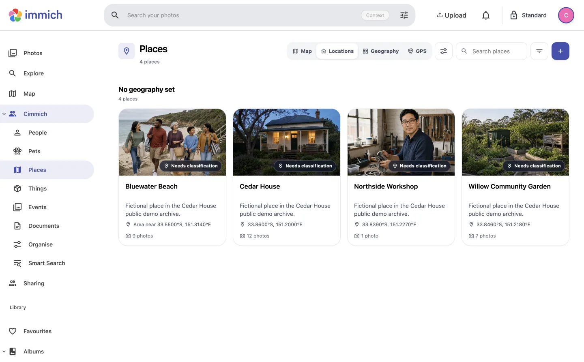The image size is (584, 362).
Task: Click the search magnifier icon in top bar
Action: click(x=115, y=15)
